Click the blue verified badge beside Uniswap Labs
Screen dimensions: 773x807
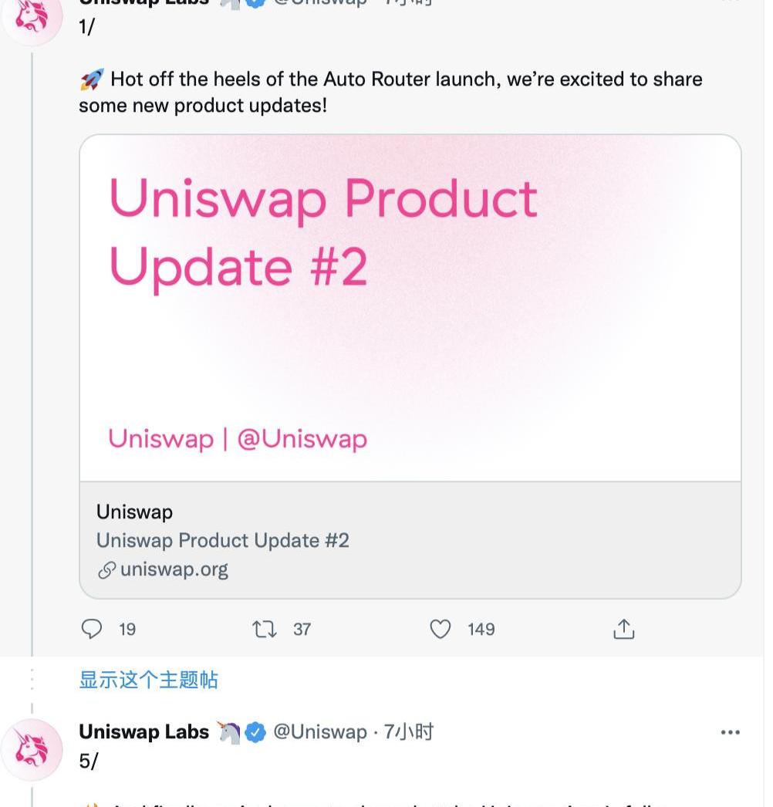(x=256, y=732)
